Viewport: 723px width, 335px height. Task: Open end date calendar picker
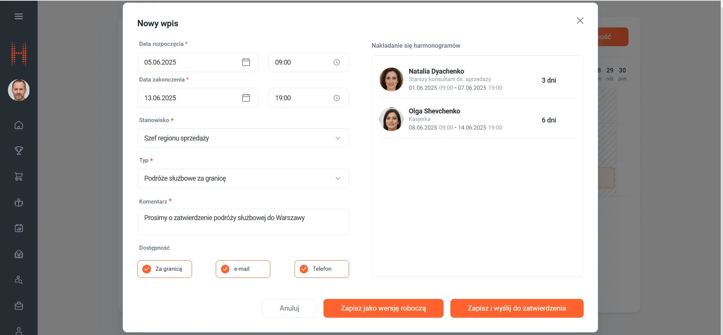click(246, 98)
